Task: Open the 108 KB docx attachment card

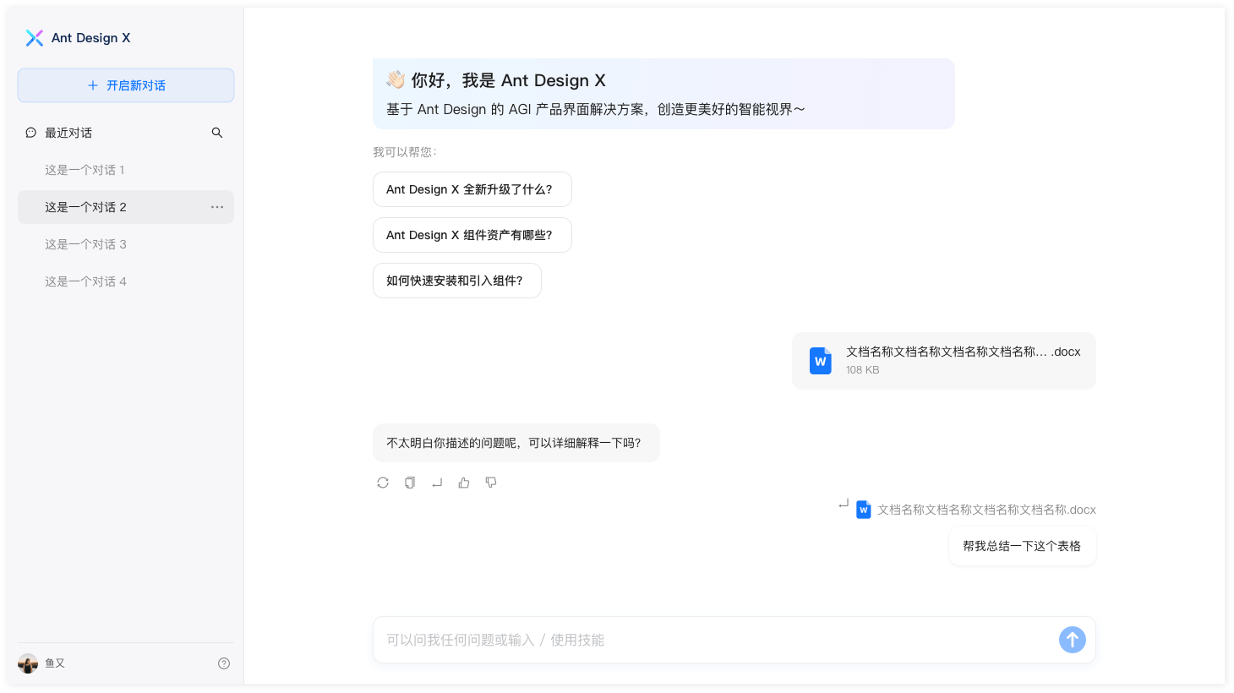Action: [944, 361]
